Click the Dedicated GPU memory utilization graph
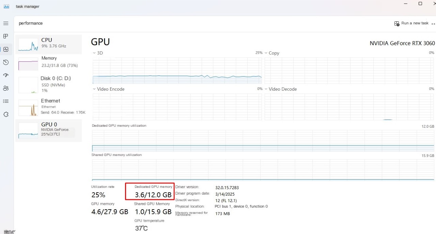436x234 pixels. pos(263,140)
